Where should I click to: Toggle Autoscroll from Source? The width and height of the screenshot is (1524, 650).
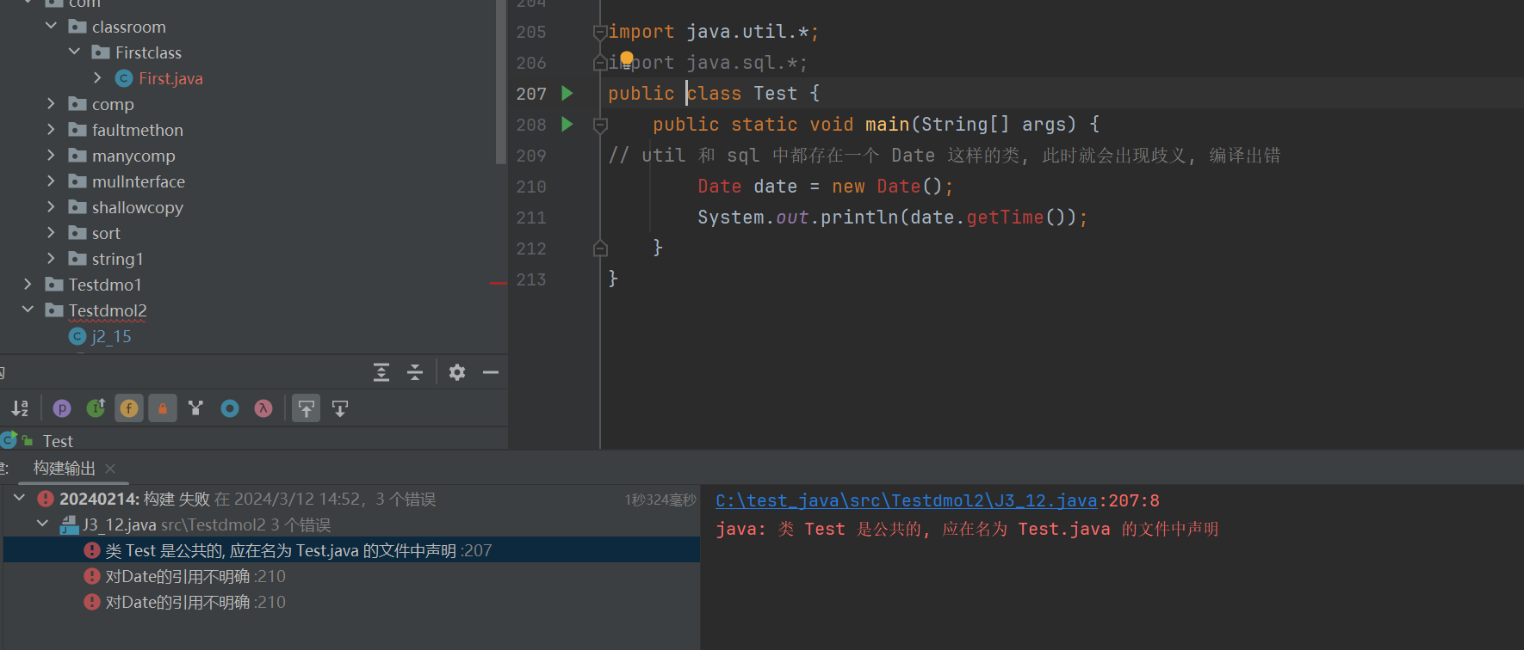[340, 408]
